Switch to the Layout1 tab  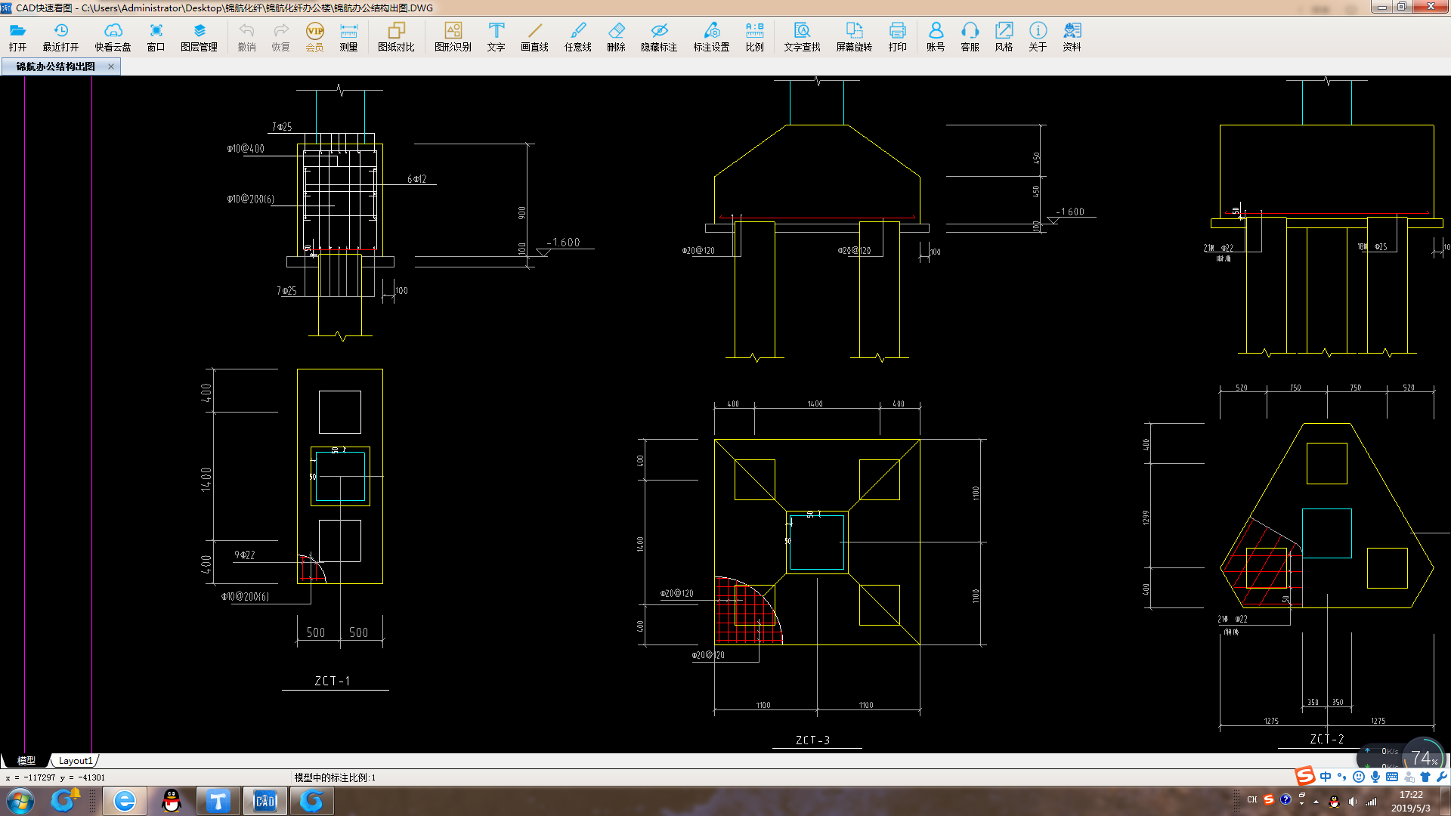(76, 761)
